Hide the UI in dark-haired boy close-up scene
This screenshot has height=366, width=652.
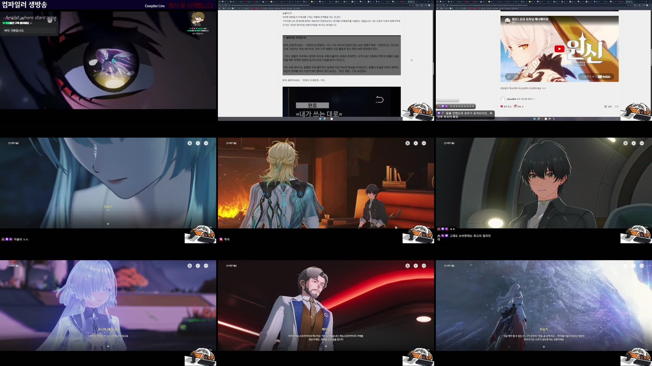[642, 143]
